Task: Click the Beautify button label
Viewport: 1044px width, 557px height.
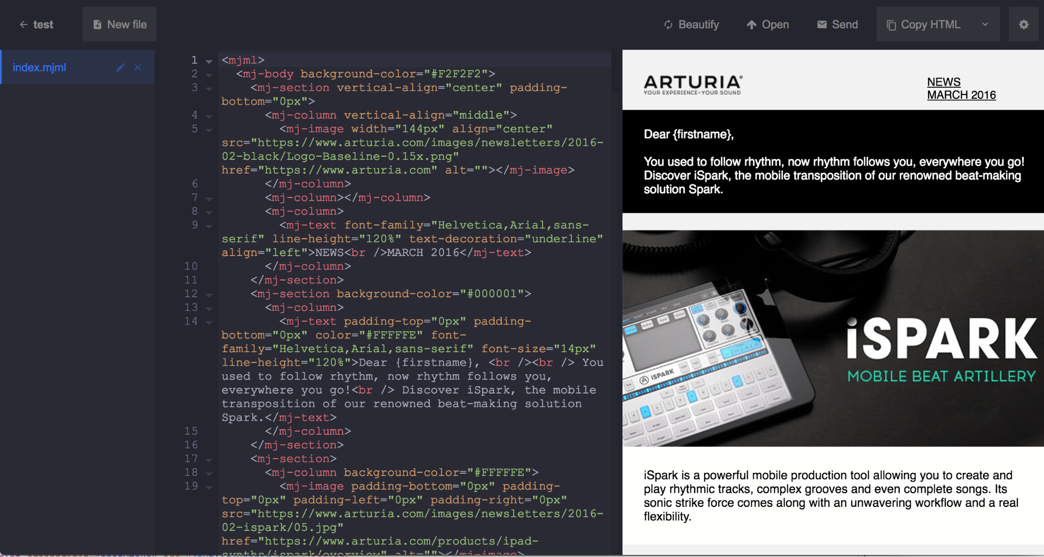Action: (x=699, y=25)
